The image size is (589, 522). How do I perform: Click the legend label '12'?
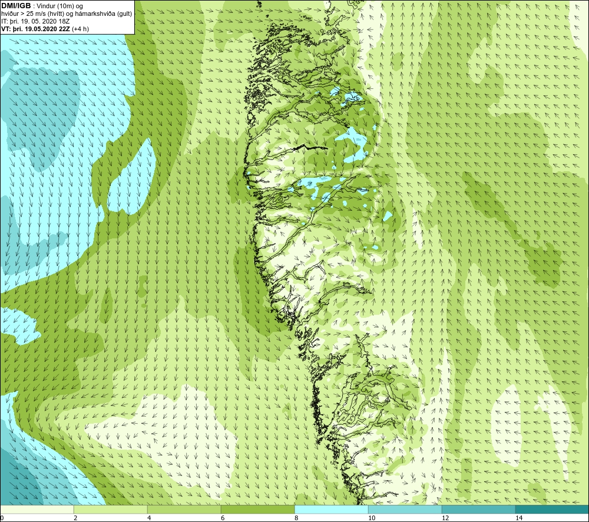445,518
